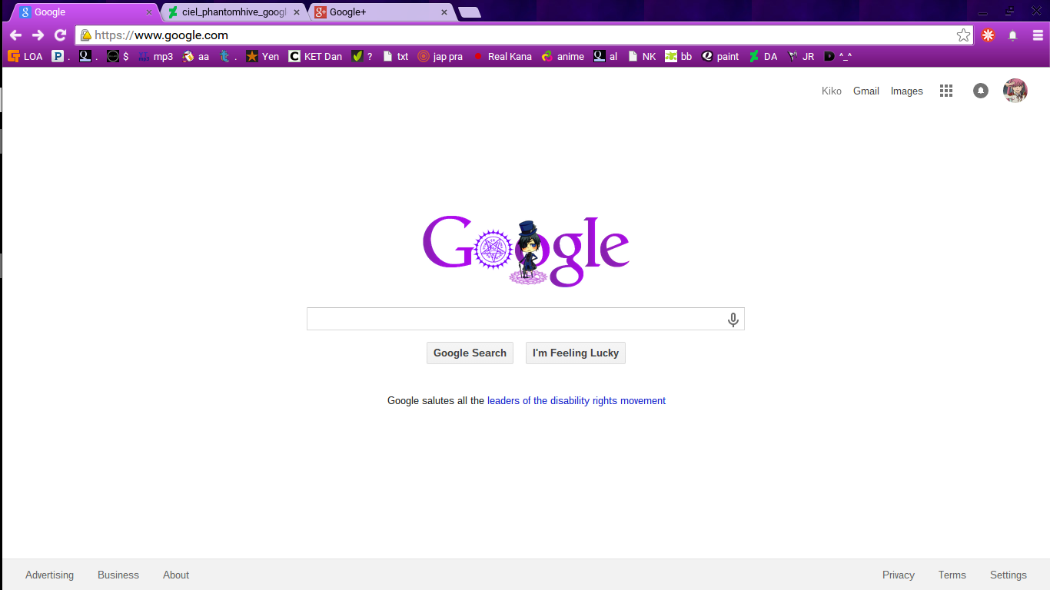Close the Google+ tab
This screenshot has height=590, width=1050.
[444, 12]
